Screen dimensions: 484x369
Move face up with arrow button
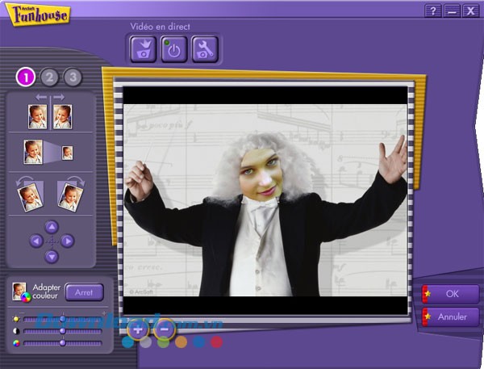point(51,226)
